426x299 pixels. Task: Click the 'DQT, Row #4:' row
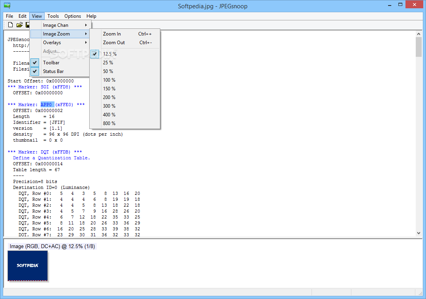(x=79, y=217)
